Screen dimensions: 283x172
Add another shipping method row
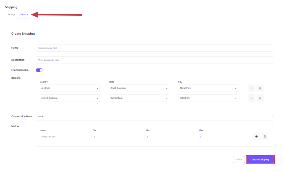point(256,136)
